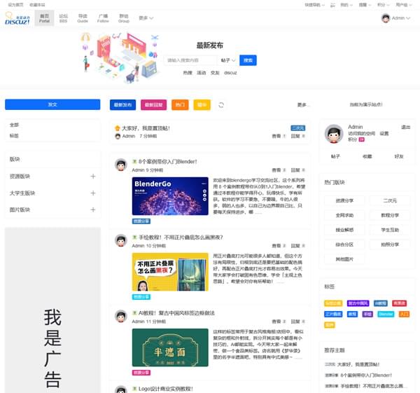The image size is (420, 393).
Task: Expand the 积分 dropdown in top bar
Action: pyautogui.click(x=384, y=5)
